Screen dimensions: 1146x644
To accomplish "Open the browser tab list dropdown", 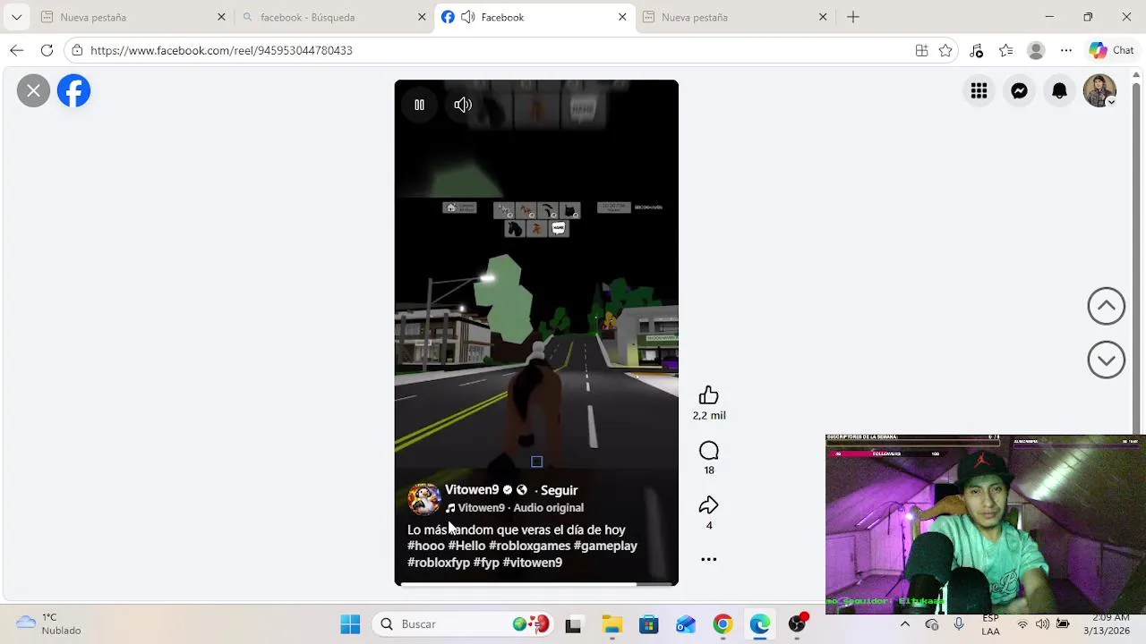I will click(16, 17).
